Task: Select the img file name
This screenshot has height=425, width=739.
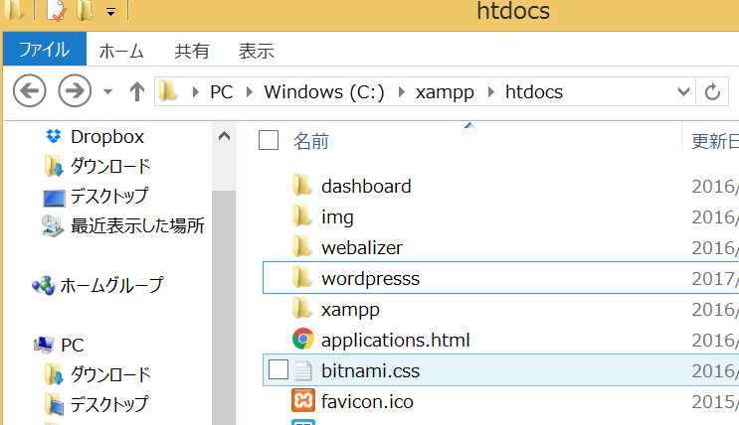Action: (x=337, y=217)
